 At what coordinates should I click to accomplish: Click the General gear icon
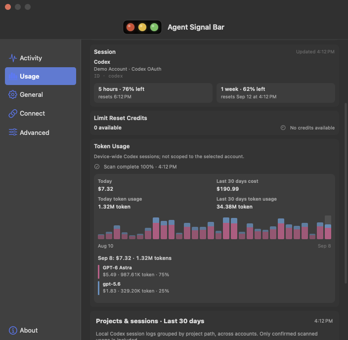[13, 94]
